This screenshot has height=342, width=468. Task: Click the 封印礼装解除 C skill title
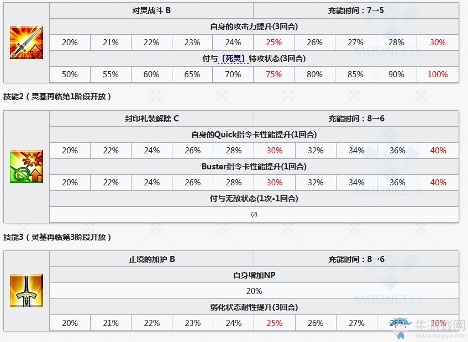click(151, 119)
